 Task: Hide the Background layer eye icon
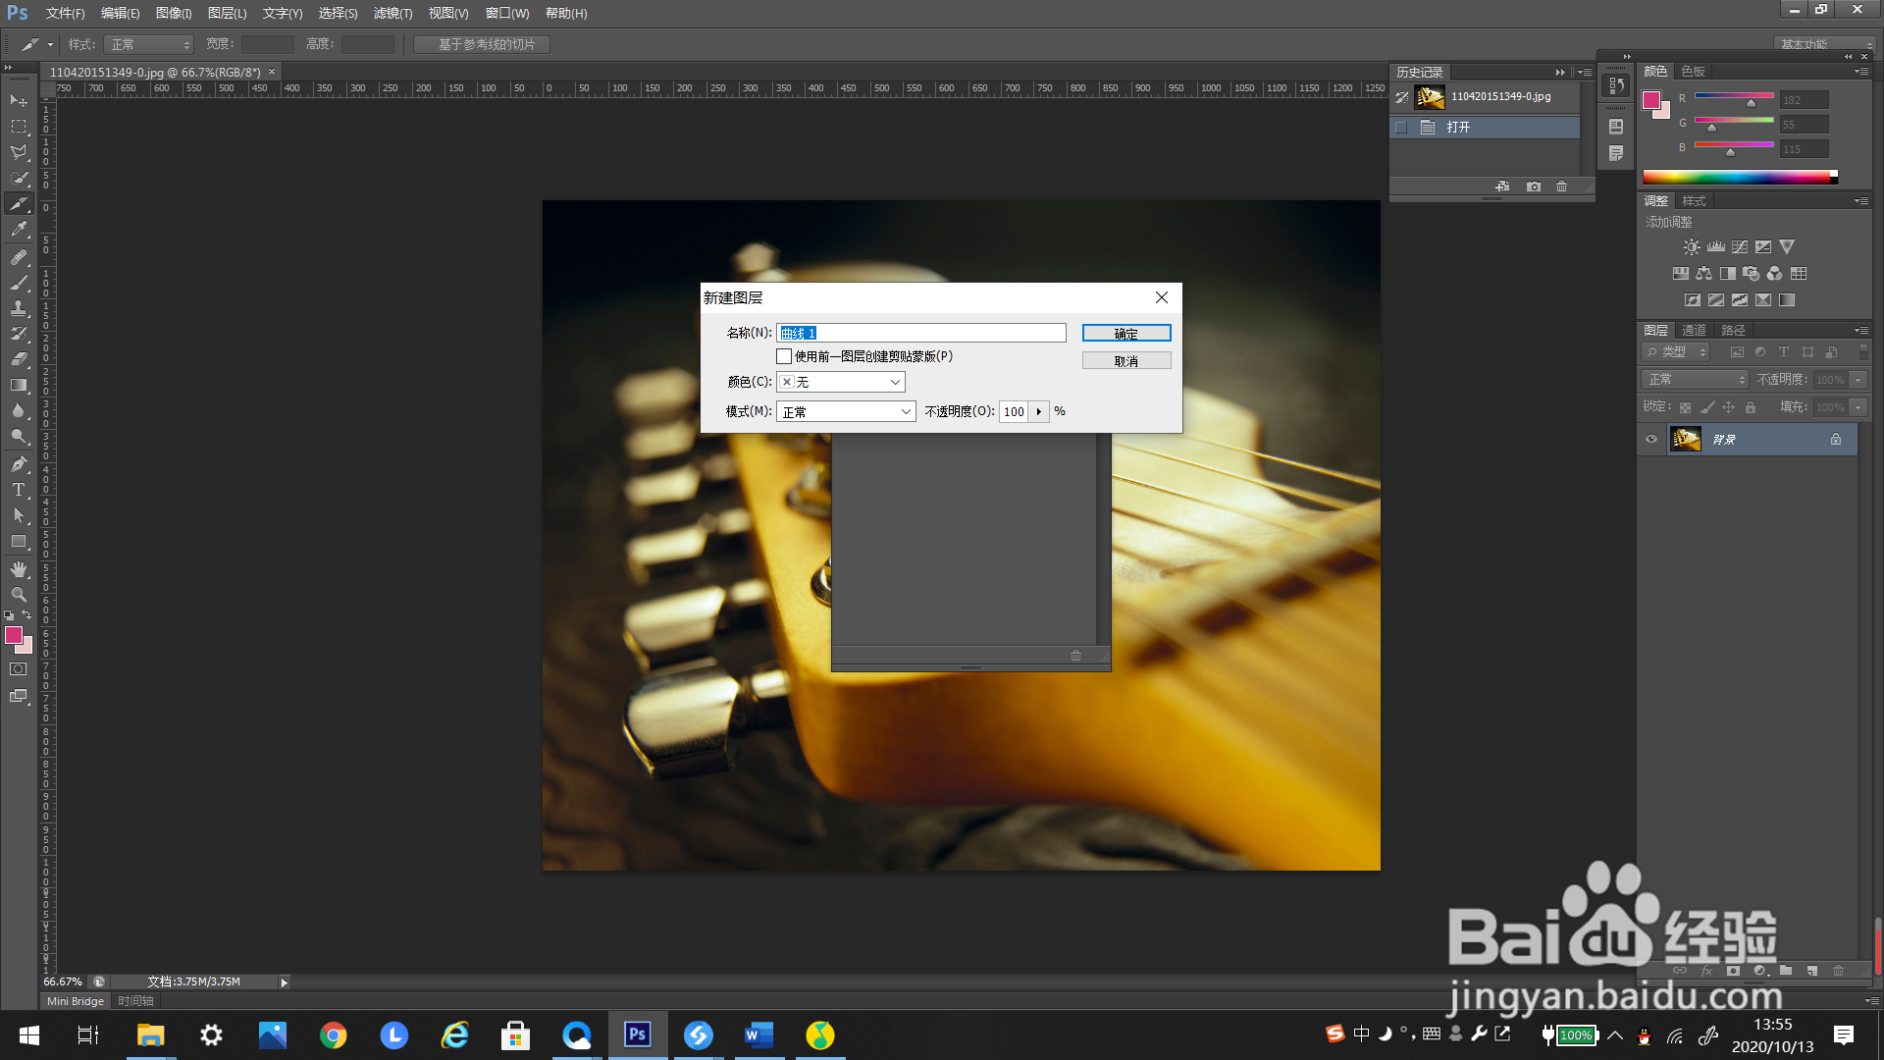pos(1651,439)
